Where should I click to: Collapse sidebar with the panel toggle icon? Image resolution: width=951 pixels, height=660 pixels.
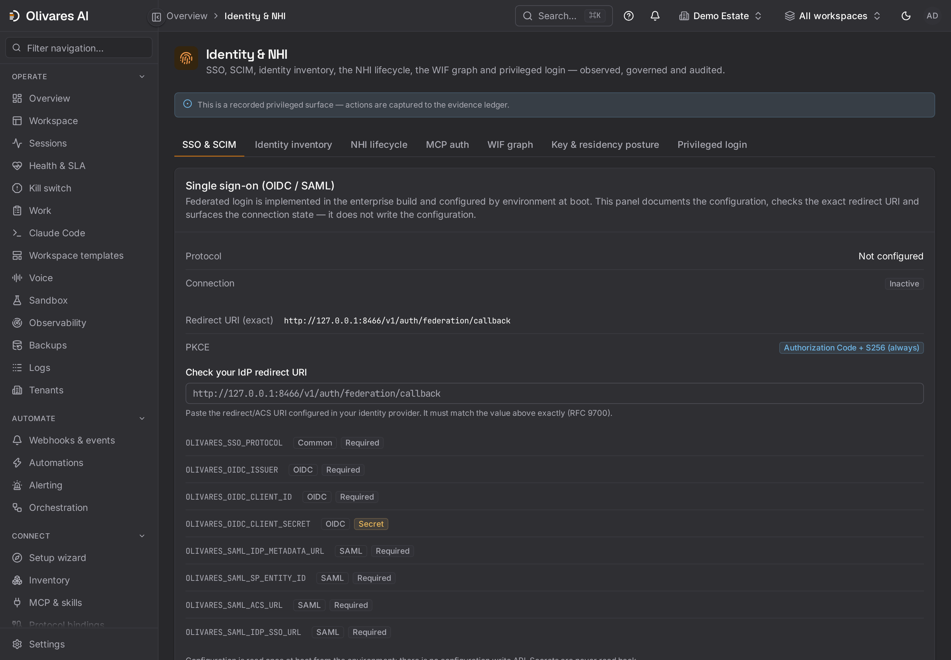[157, 17]
